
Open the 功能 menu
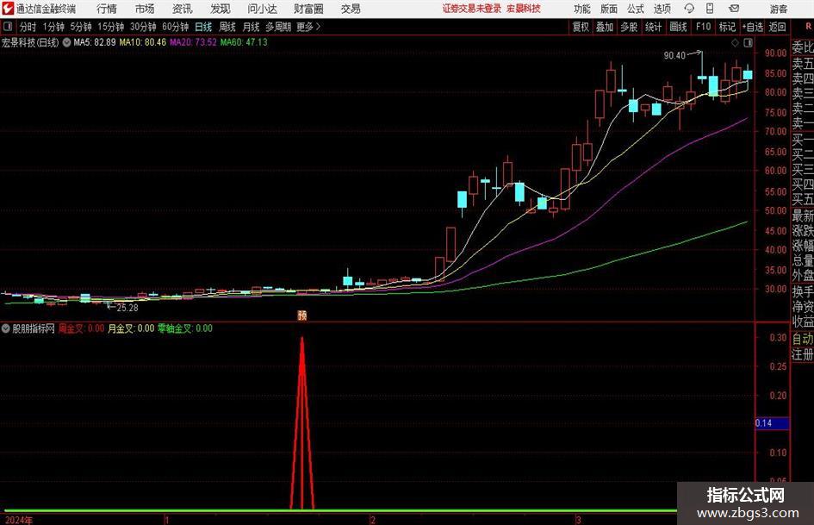coord(582,9)
